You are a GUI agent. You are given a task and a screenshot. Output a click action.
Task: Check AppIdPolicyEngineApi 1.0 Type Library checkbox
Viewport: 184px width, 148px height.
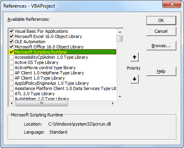click(11, 83)
